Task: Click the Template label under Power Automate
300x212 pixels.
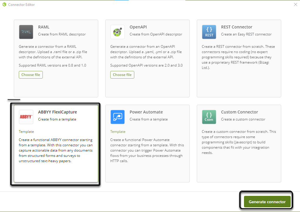Action: pos(118,132)
